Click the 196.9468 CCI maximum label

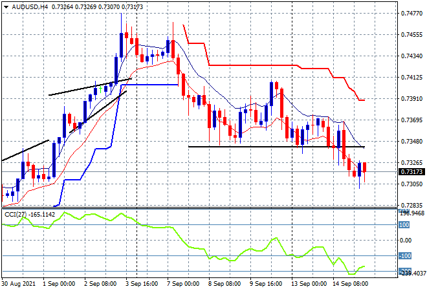pos(411,213)
